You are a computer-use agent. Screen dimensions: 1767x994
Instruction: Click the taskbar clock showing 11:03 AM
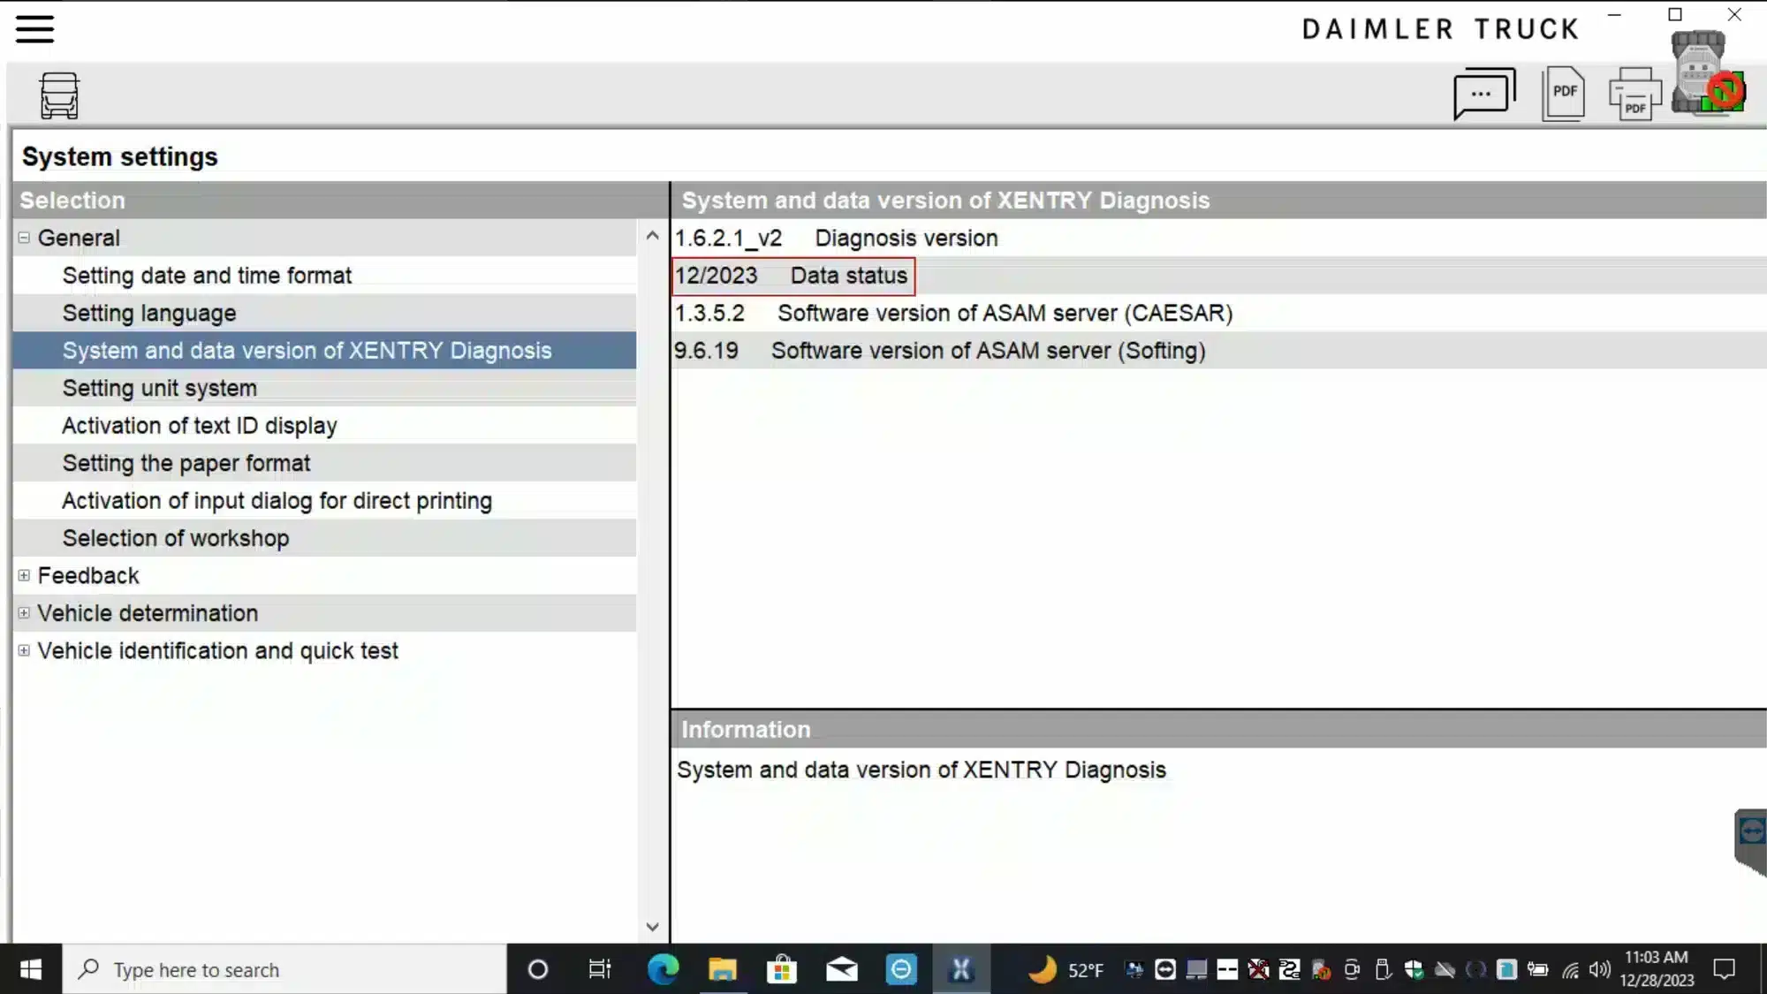[1657, 969]
